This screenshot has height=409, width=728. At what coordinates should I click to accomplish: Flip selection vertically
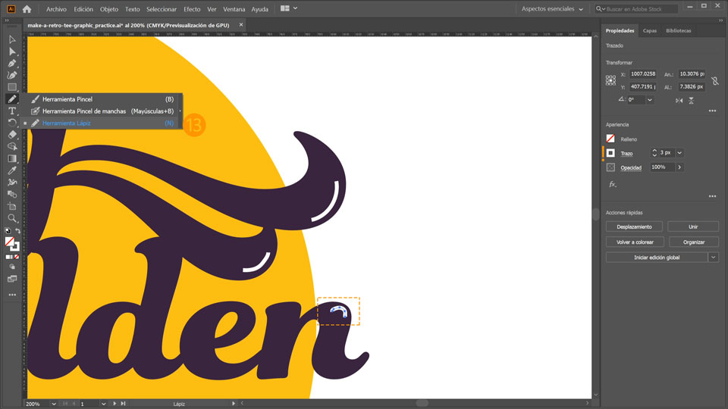[691, 100]
